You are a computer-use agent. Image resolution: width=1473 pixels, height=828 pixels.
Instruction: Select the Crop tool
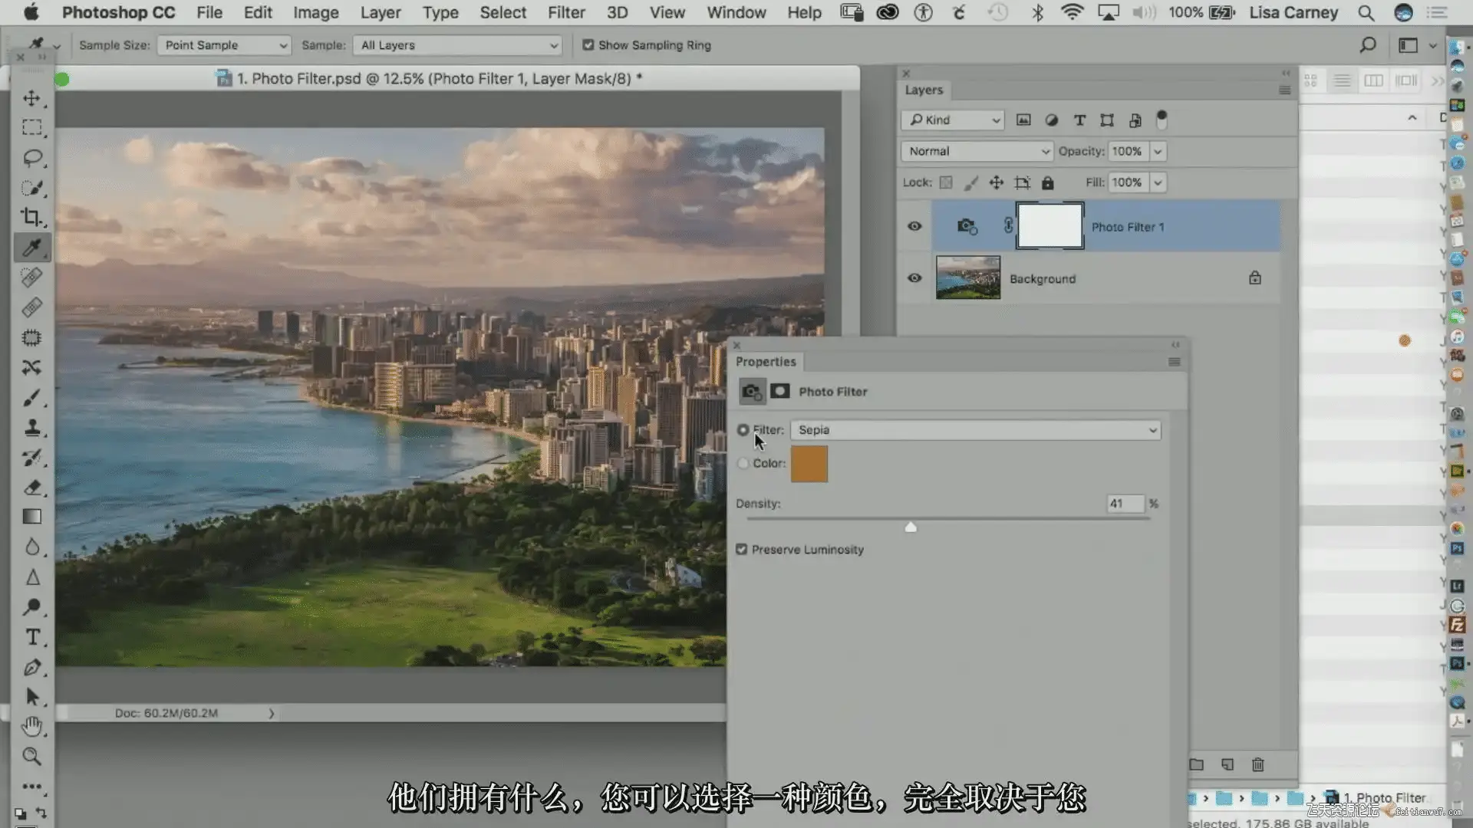(31, 218)
